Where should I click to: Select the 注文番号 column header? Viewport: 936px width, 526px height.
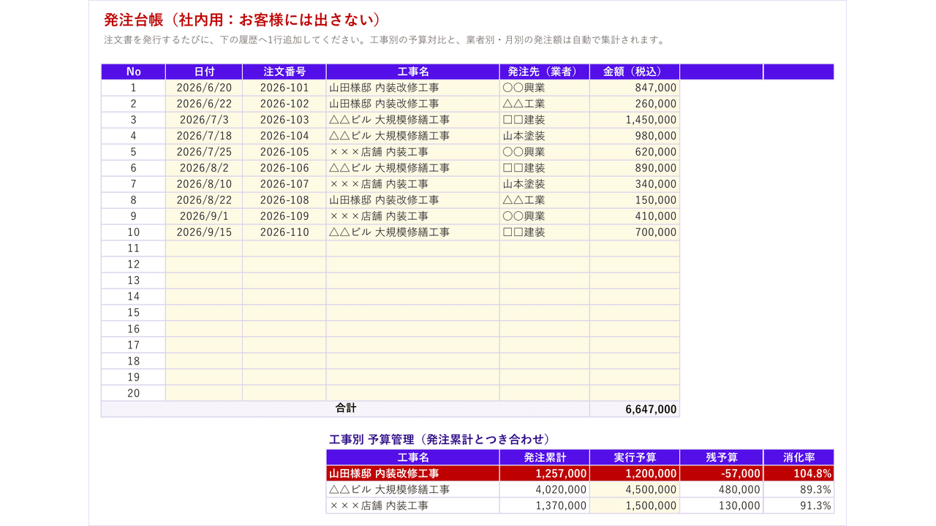tap(284, 72)
